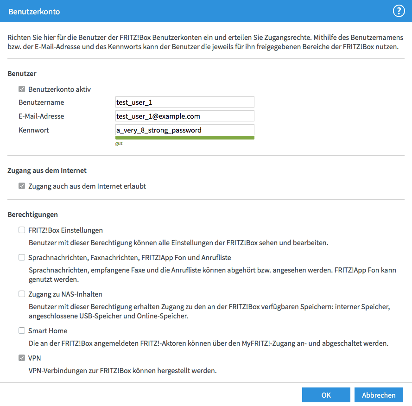Click the description 'Benutzer mit dieser Berechtigung können alle Einstellungen'

[x=178, y=243]
